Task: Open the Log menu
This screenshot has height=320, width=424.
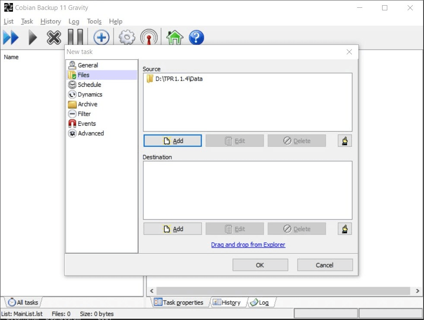Action: pyautogui.click(x=74, y=21)
